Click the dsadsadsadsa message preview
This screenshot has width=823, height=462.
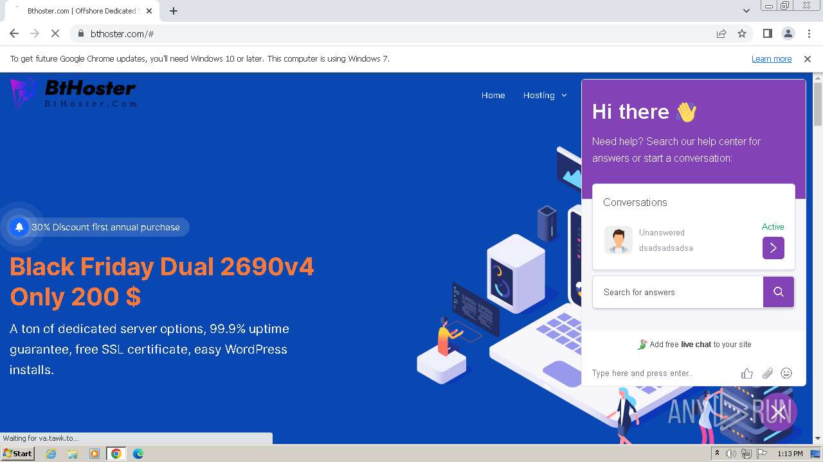(666, 248)
